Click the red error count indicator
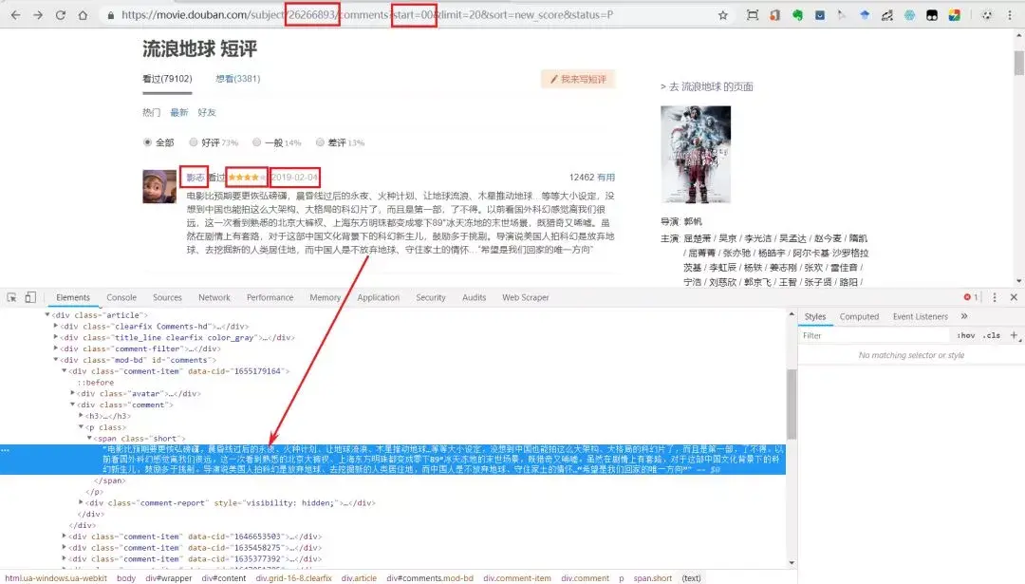The image size is (1025, 584). [x=971, y=297]
